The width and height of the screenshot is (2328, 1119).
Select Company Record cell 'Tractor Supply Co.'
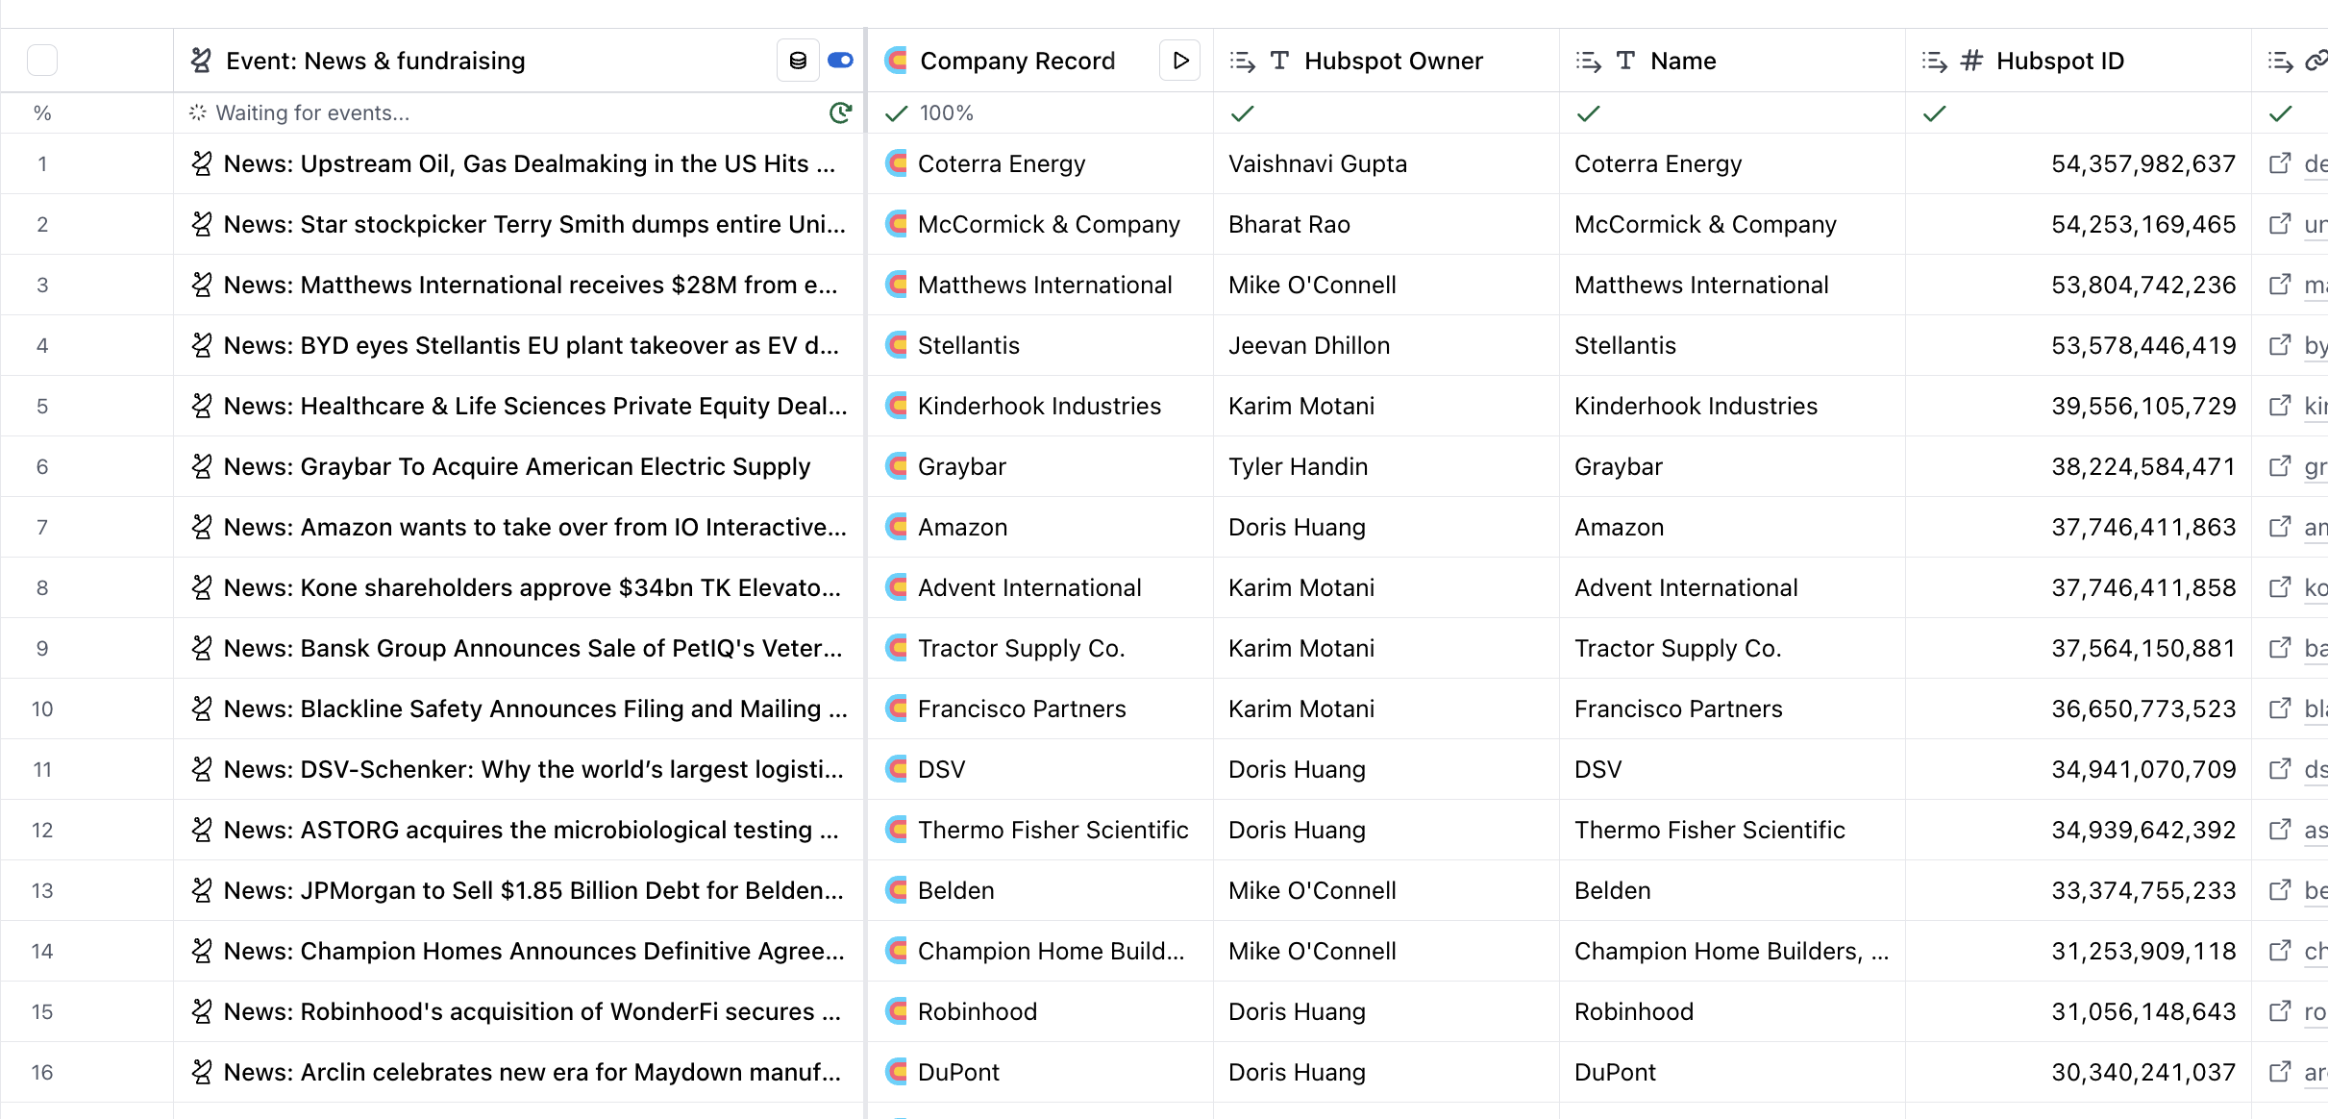click(1040, 648)
